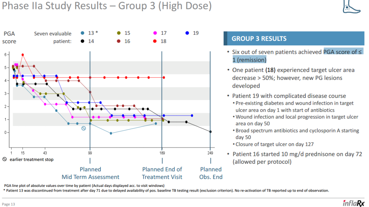The image size is (369, 207).
Task: Select patient 14 black legend dot
Action: 83,41
